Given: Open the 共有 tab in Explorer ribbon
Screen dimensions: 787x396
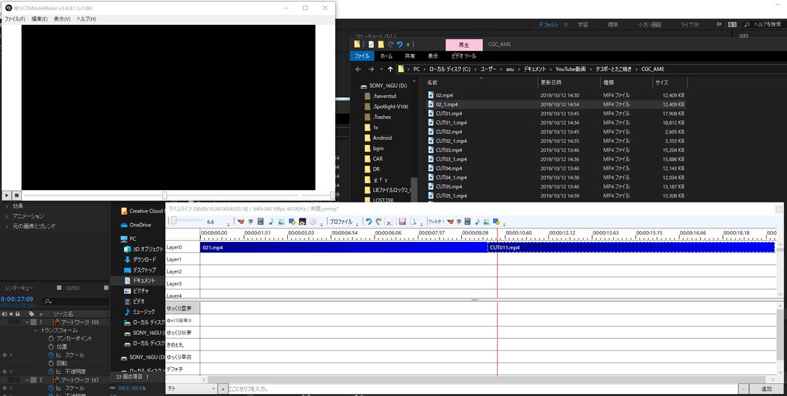Looking at the screenshot, I should pyautogui.click(x=410, y=56).
